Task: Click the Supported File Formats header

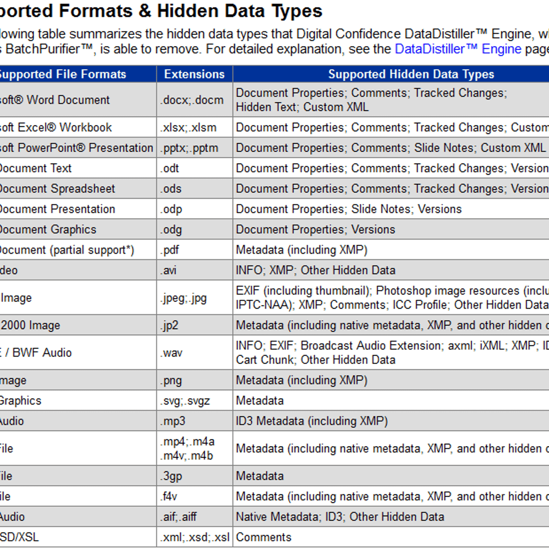Action: point(78,74)
